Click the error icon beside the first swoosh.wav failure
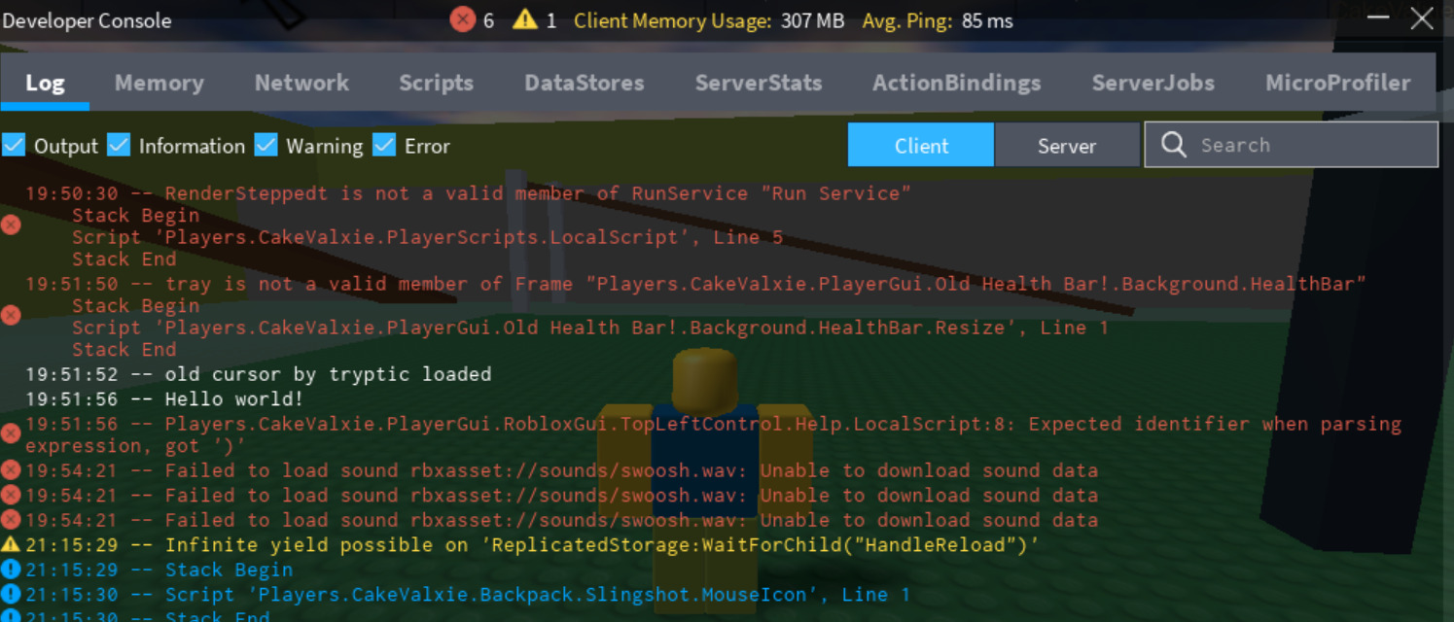 point(11,470)
